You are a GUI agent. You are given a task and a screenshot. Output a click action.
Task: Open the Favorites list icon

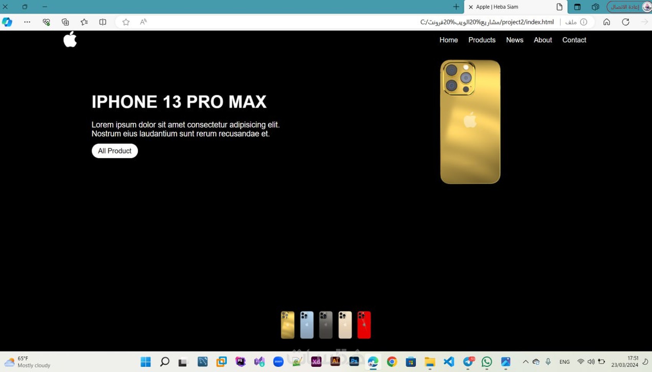(84, 22)
